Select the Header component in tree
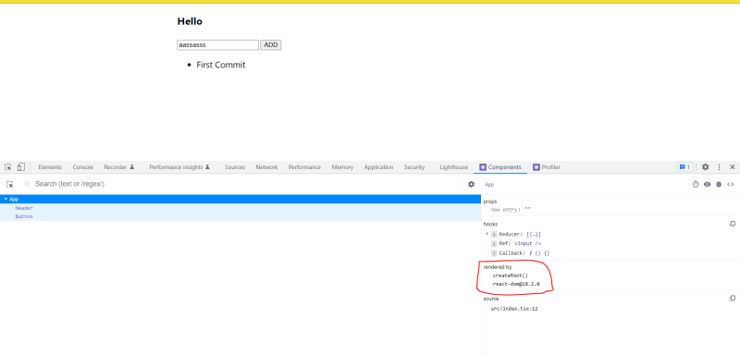Image resolution: width=740 pixels, height=355 pixels. click(24, 208)
